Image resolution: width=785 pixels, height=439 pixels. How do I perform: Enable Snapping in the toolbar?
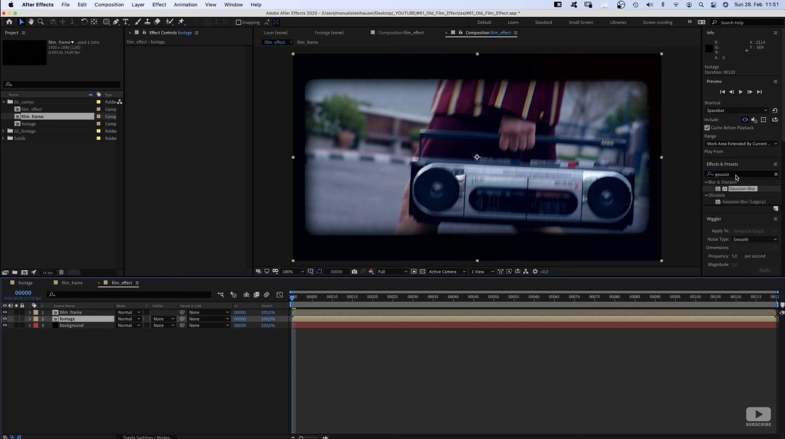(238, 22)
